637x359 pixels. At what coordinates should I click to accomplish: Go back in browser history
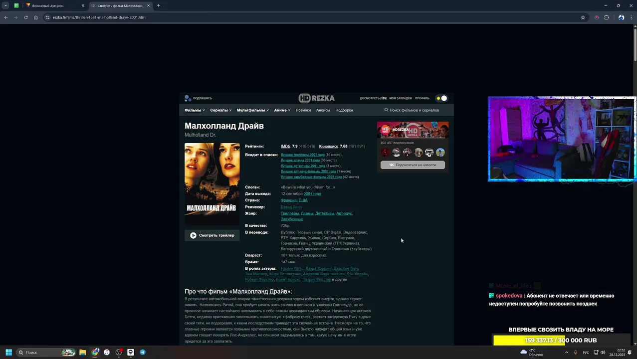point(6,17)
